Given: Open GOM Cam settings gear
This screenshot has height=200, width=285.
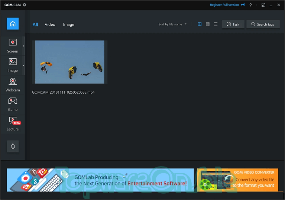Looking at the screenshot, I should coord(25,5).
